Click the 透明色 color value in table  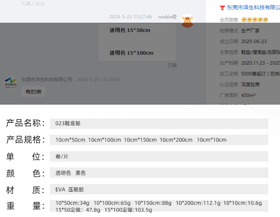63,173
